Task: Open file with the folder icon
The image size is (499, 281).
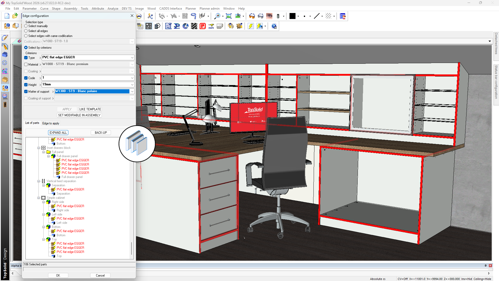Action: coord(15,16)
